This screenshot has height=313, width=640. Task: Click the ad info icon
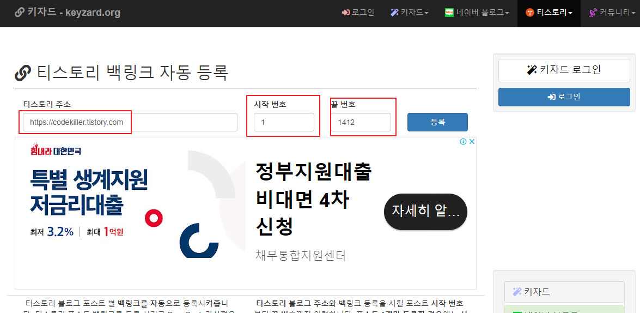pos(464,142)
